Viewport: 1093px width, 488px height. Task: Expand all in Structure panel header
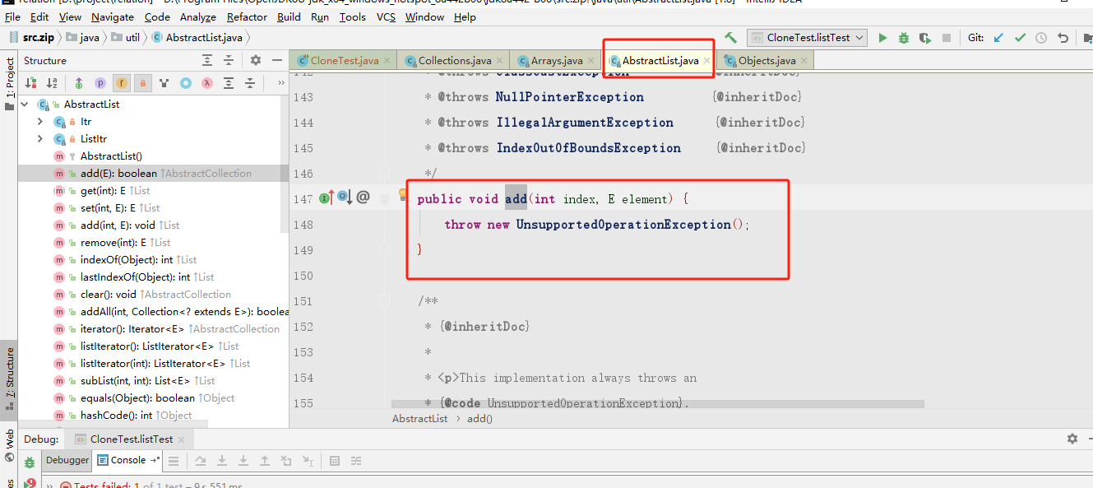point(207,60)
